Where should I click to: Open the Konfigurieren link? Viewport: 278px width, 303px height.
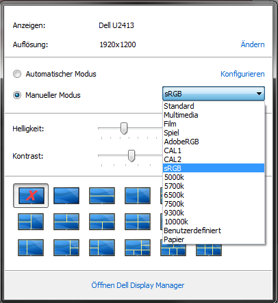(x=242, y=74)
